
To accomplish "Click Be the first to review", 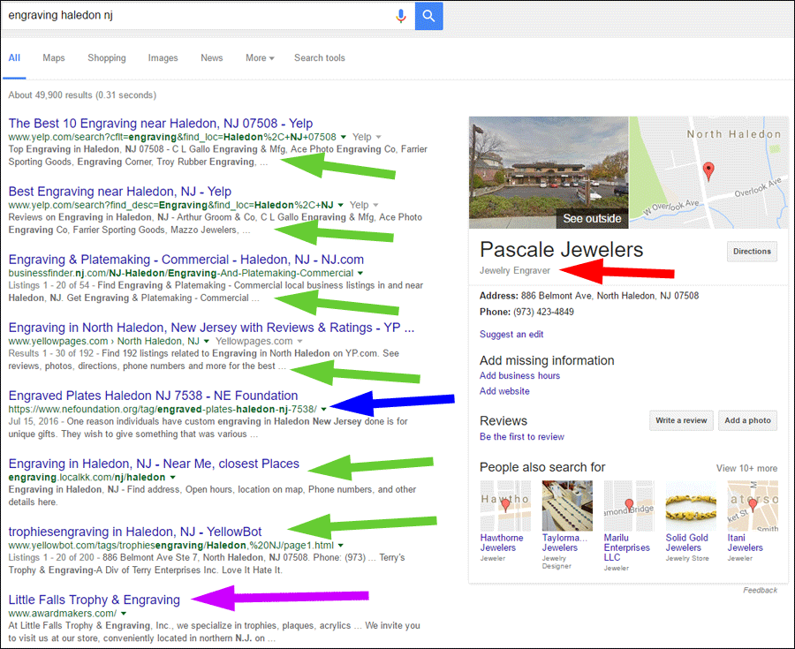I will [x=522, y=437].
